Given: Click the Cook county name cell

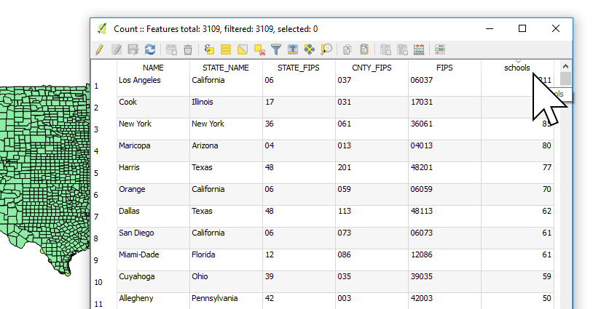Looking at the screenshot, I should (x=153, y=103).
